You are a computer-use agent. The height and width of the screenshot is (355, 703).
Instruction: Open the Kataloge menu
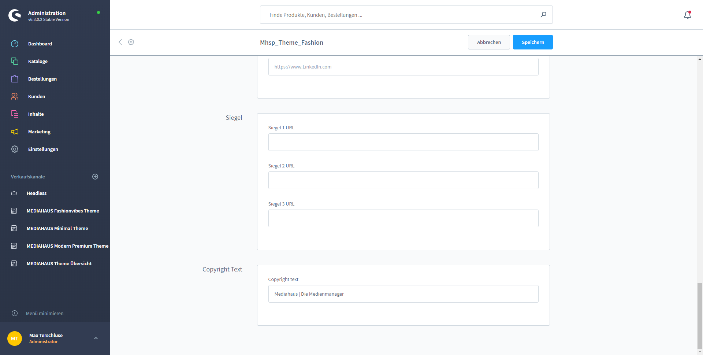coord(38,61)
